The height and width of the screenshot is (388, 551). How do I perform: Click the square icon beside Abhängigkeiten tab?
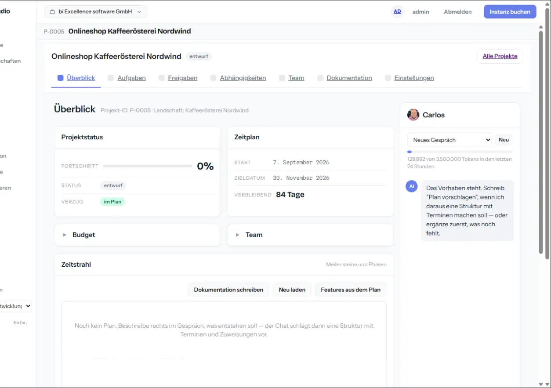[213, 78]
